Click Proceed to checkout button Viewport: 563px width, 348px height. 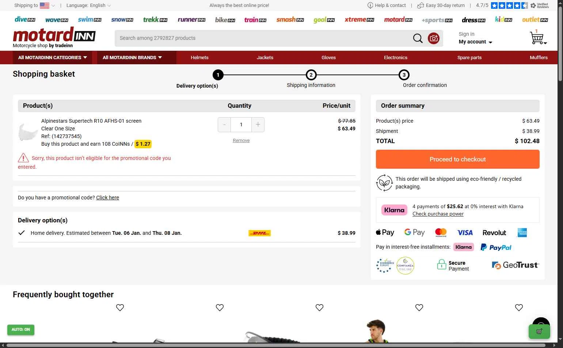coord(458,159)
